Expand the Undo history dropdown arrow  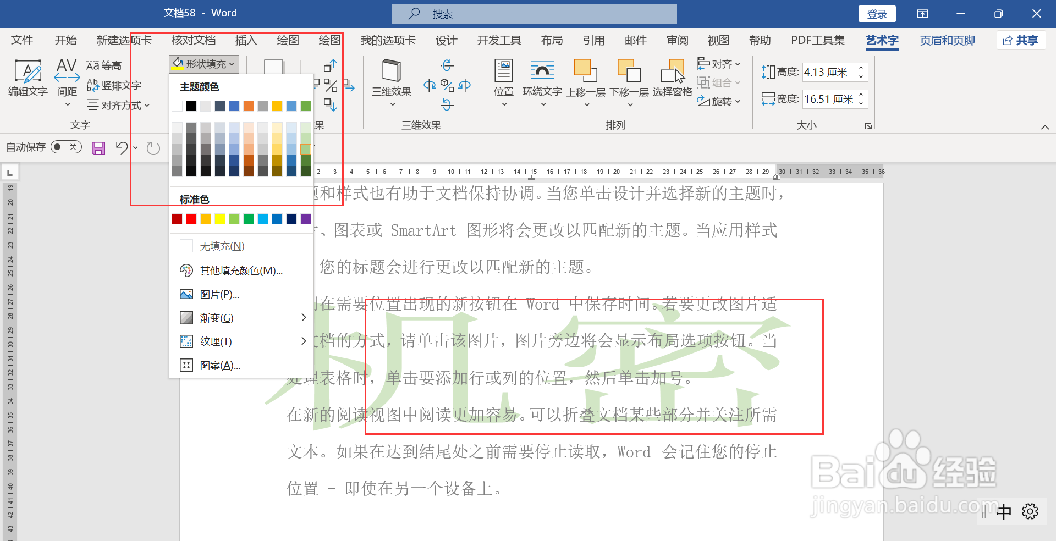pos(135,147)
